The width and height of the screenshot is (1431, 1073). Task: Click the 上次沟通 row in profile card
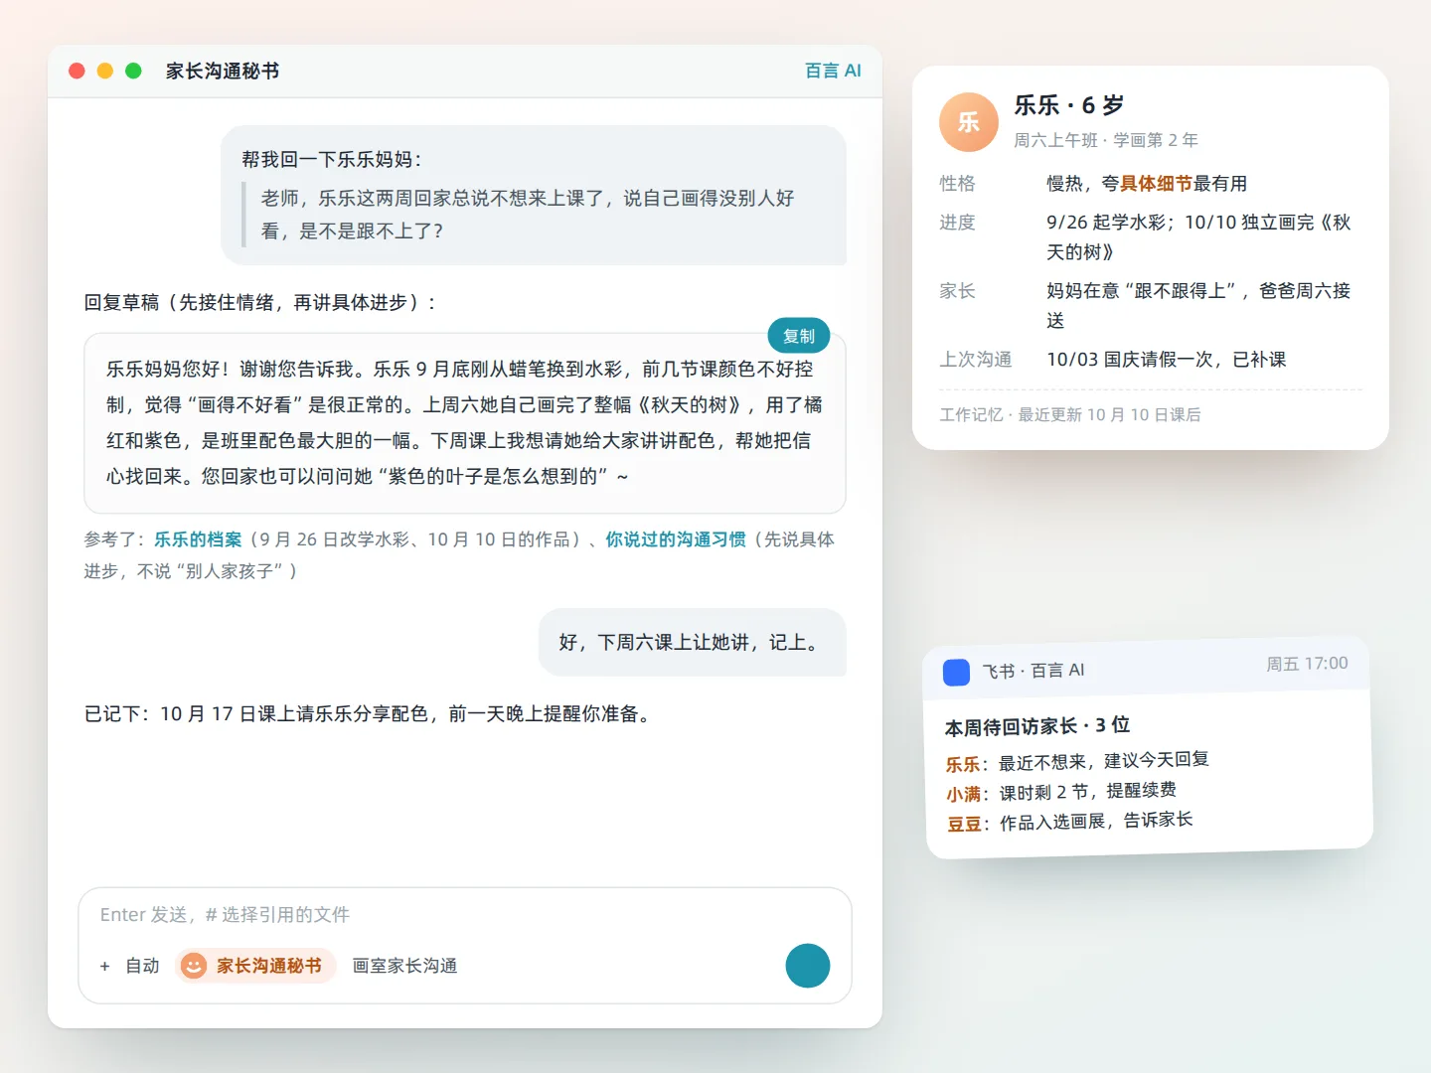click(x=1151, y=359)
